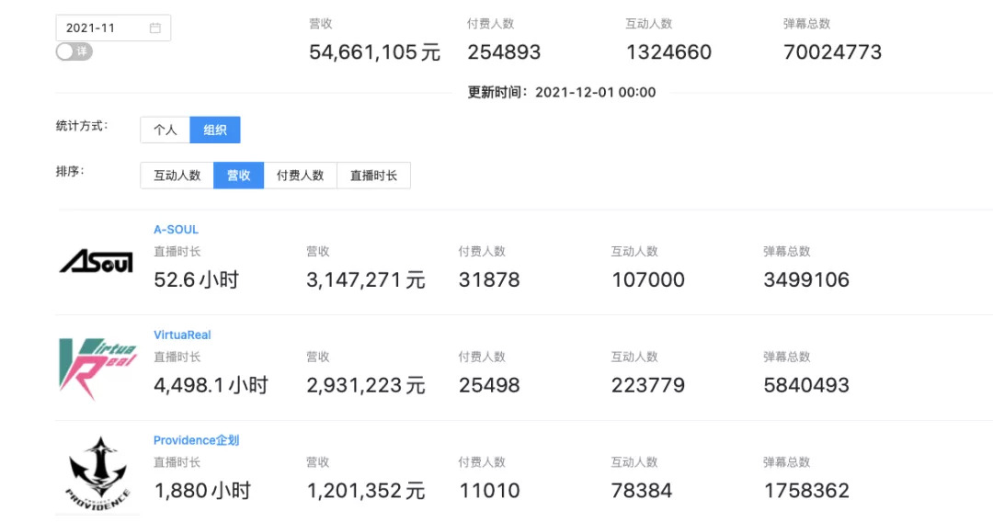The width and height of the screenshot is (993, 522).
Task: Sort by 付费人数
Action: [300, 176]
